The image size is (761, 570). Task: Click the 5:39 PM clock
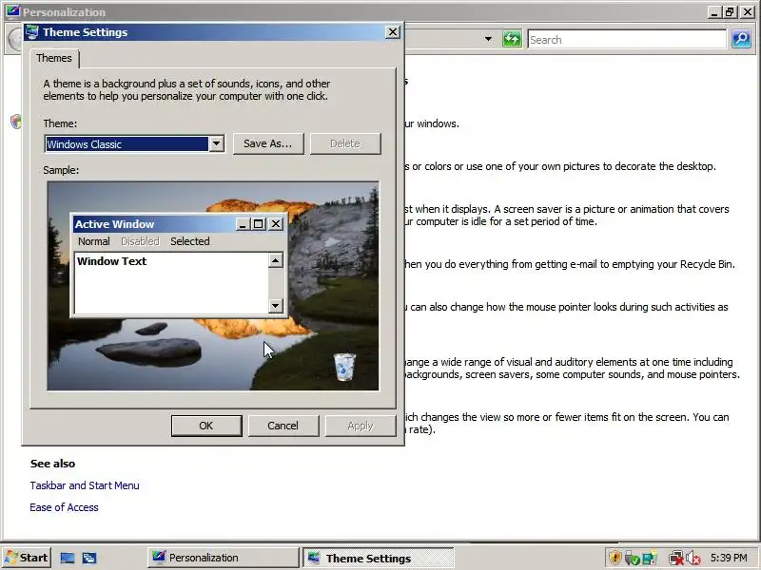pos(729,558)
